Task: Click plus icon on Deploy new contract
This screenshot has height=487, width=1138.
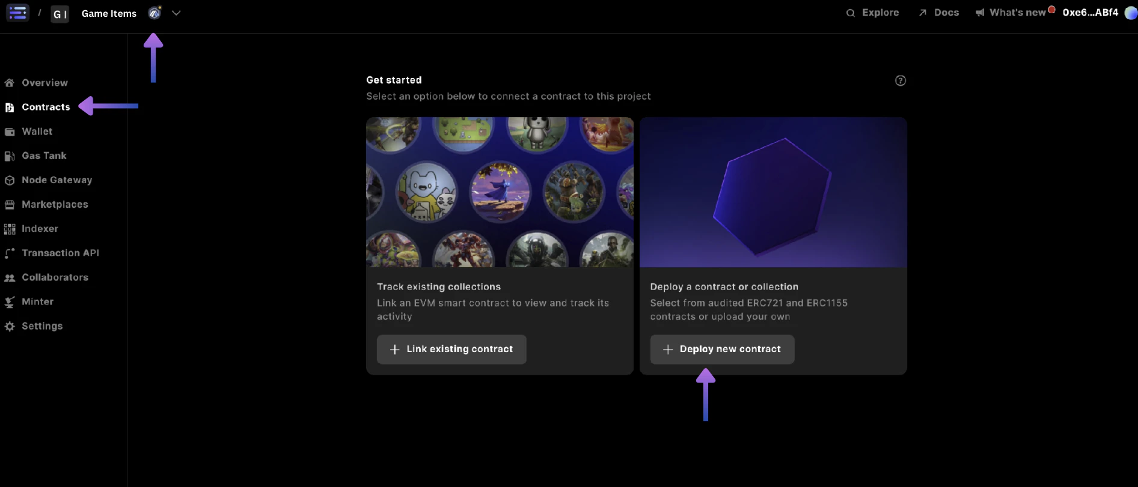Action: click(668, 349)
